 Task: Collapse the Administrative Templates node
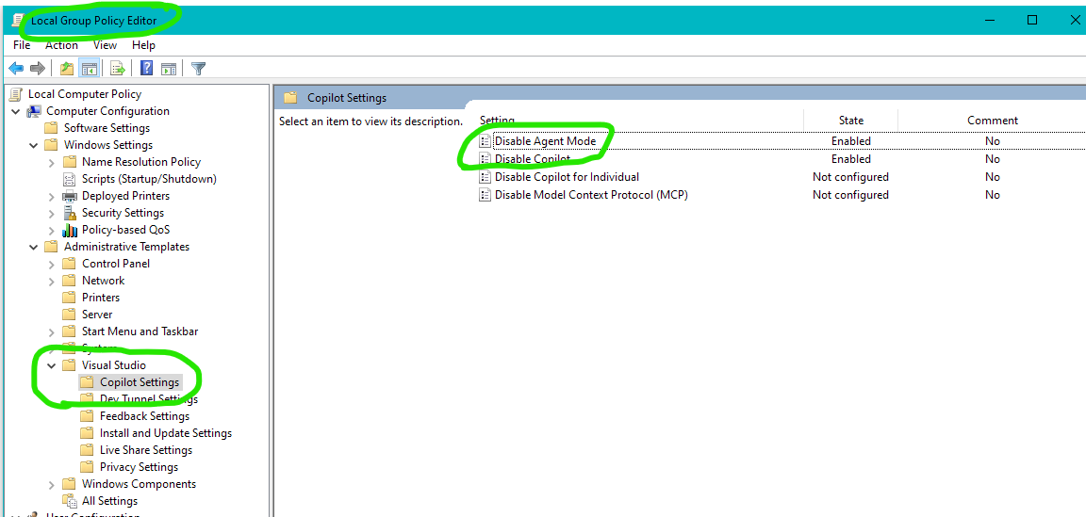point(33,247)
